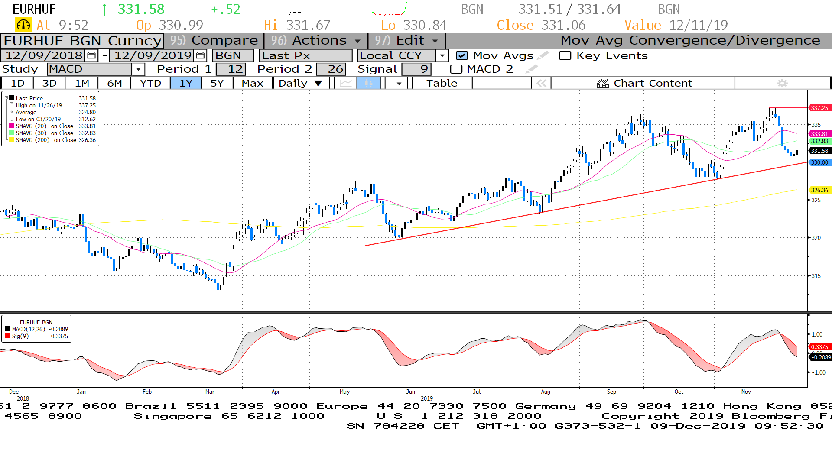This screenshot has width=832, height=450.
Task: Click the 95) Compare button
Action: [x=214, y=40]
